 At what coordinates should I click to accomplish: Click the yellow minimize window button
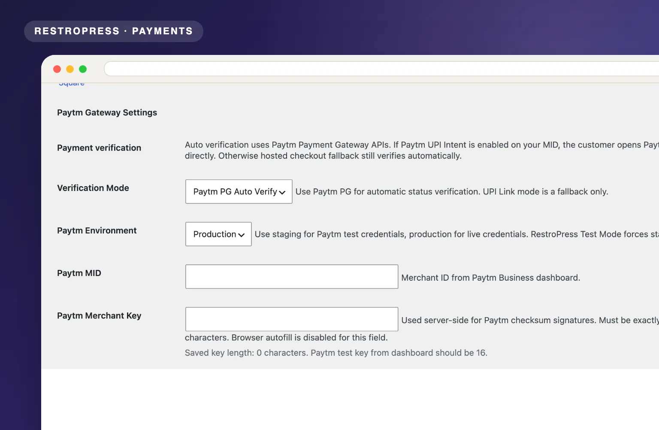point(70,69)
